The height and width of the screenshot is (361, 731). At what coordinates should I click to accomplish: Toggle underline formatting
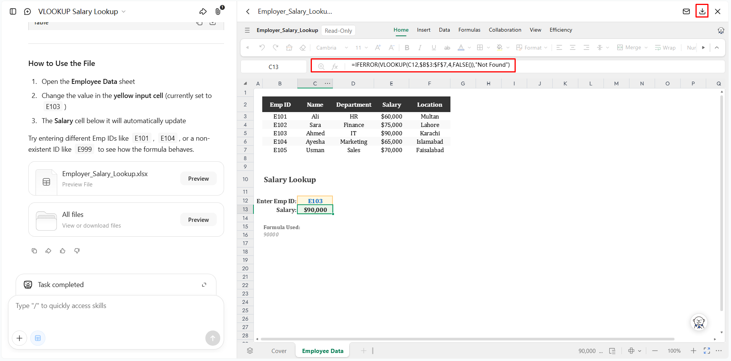[434, 48]
